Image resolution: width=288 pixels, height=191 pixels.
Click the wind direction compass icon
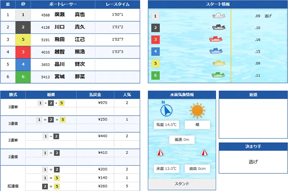(x=166, y=110)
